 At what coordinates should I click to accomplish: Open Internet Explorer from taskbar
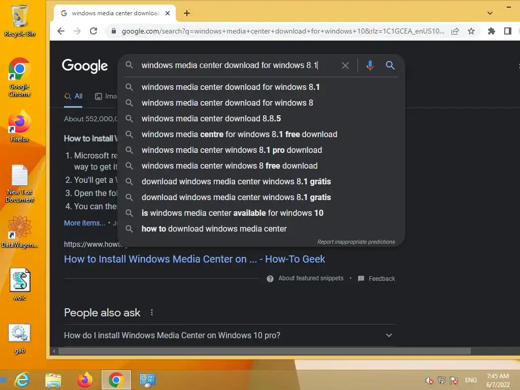coord(22,380)
